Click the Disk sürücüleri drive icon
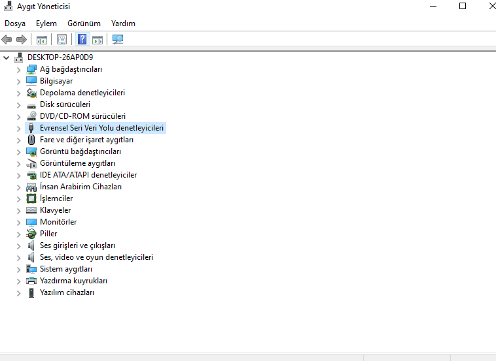Viewport: 496px width, 361px height. click(31, 105)
